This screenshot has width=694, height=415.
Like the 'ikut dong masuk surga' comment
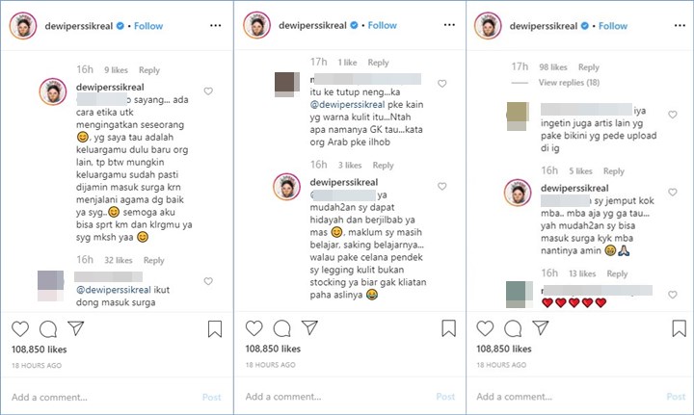click(208, 281)
